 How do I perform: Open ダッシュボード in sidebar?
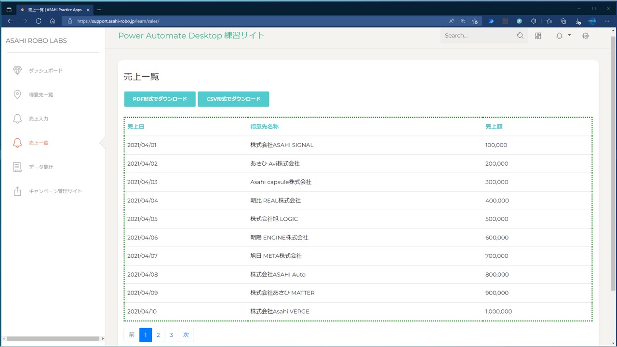click(46, 70)
